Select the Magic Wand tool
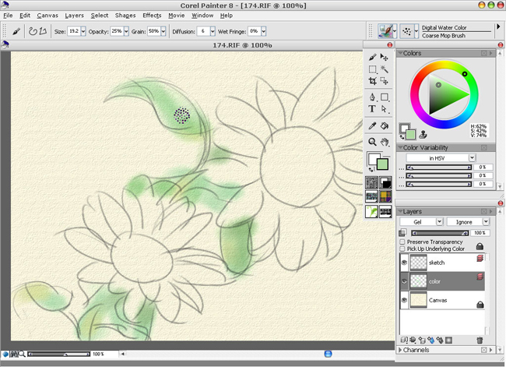Viewport: 506px width, 367px height. pyautogui.click(x=385, y=69)
